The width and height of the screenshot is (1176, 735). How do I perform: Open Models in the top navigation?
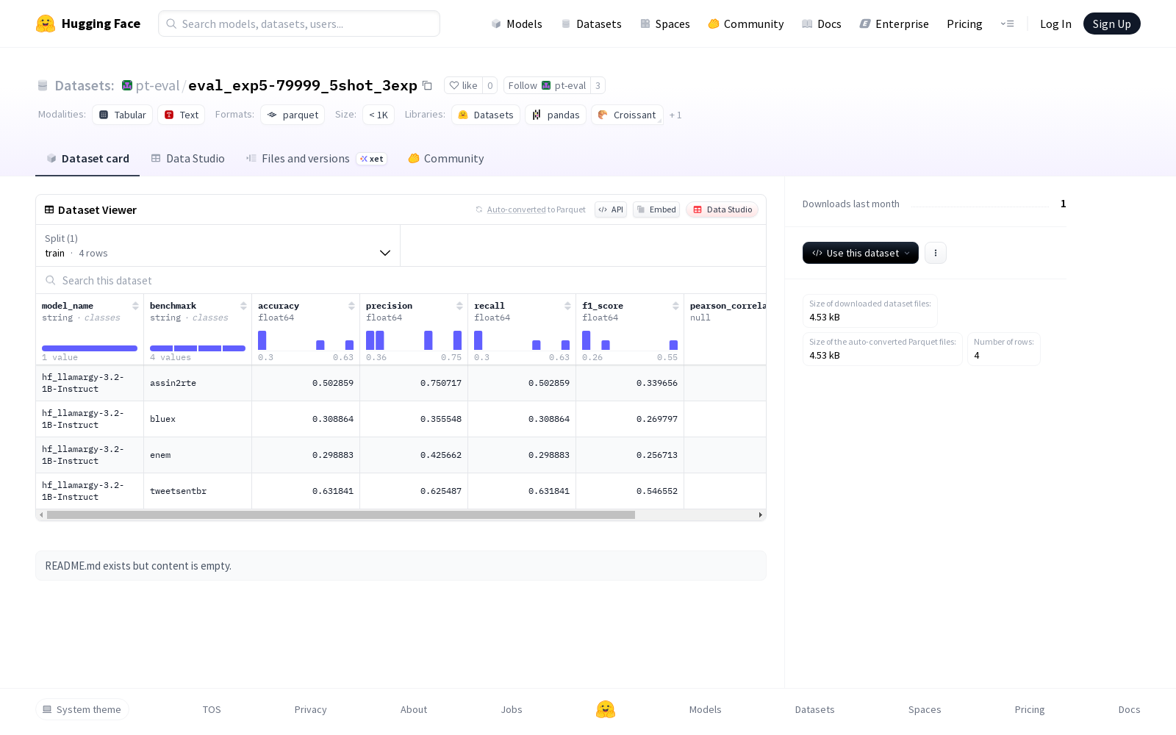(517, 24)
